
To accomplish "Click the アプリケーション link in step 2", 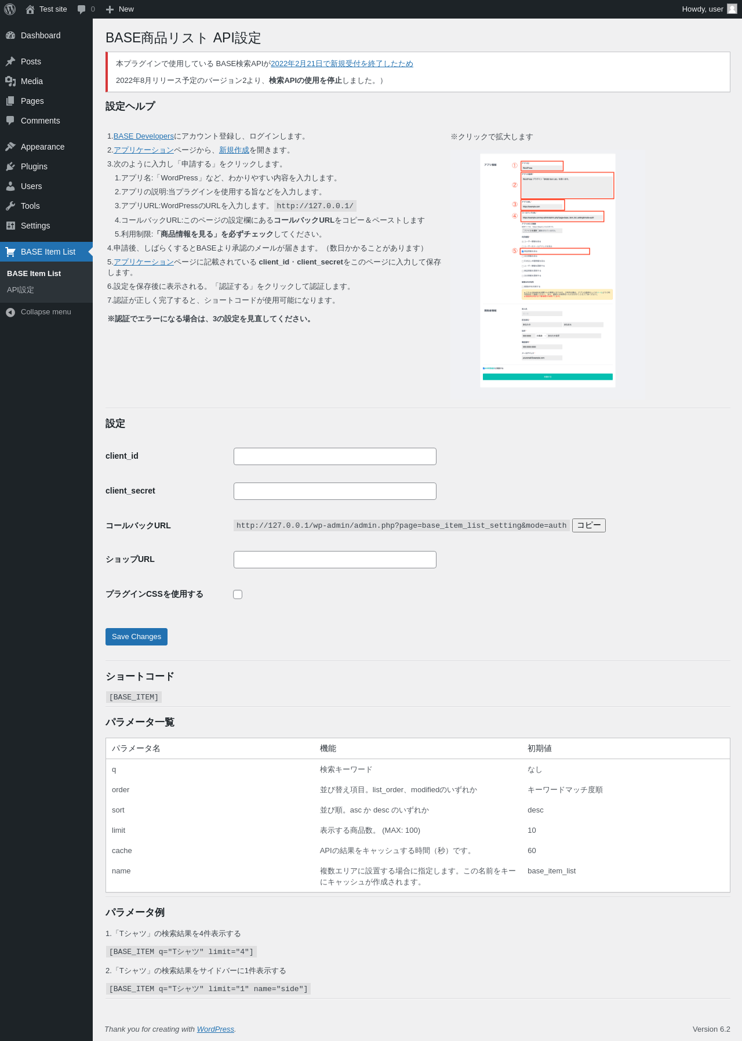I will pos(144,150).
